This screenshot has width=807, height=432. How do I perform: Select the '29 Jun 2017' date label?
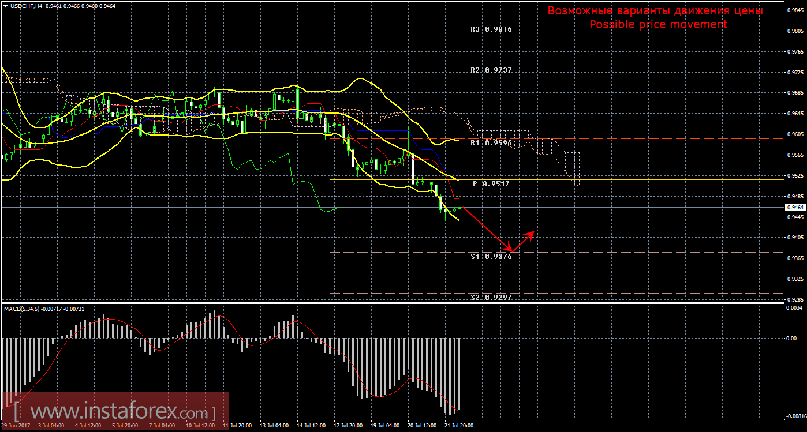16,426
